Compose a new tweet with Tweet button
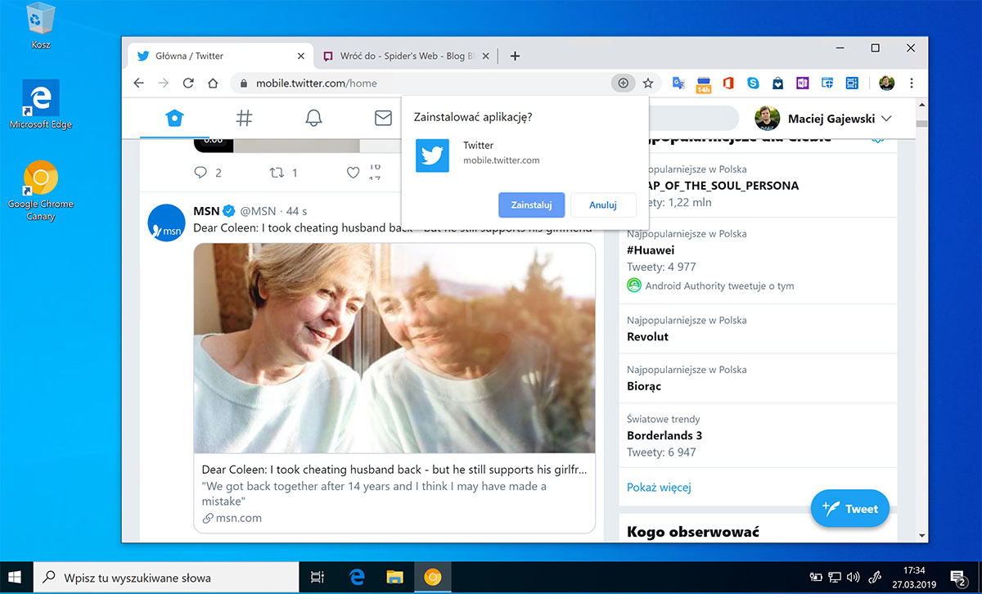The height and width of the screenshot is (594, 982). tap(849, 509)
